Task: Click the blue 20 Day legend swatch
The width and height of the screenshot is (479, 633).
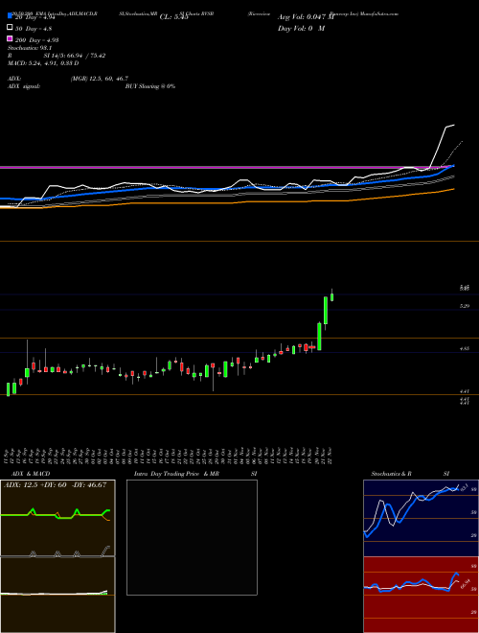Action: 10,17
